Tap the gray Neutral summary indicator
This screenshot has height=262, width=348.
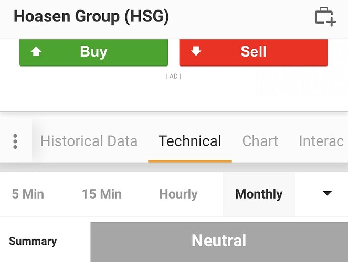[x=219, y=241]
